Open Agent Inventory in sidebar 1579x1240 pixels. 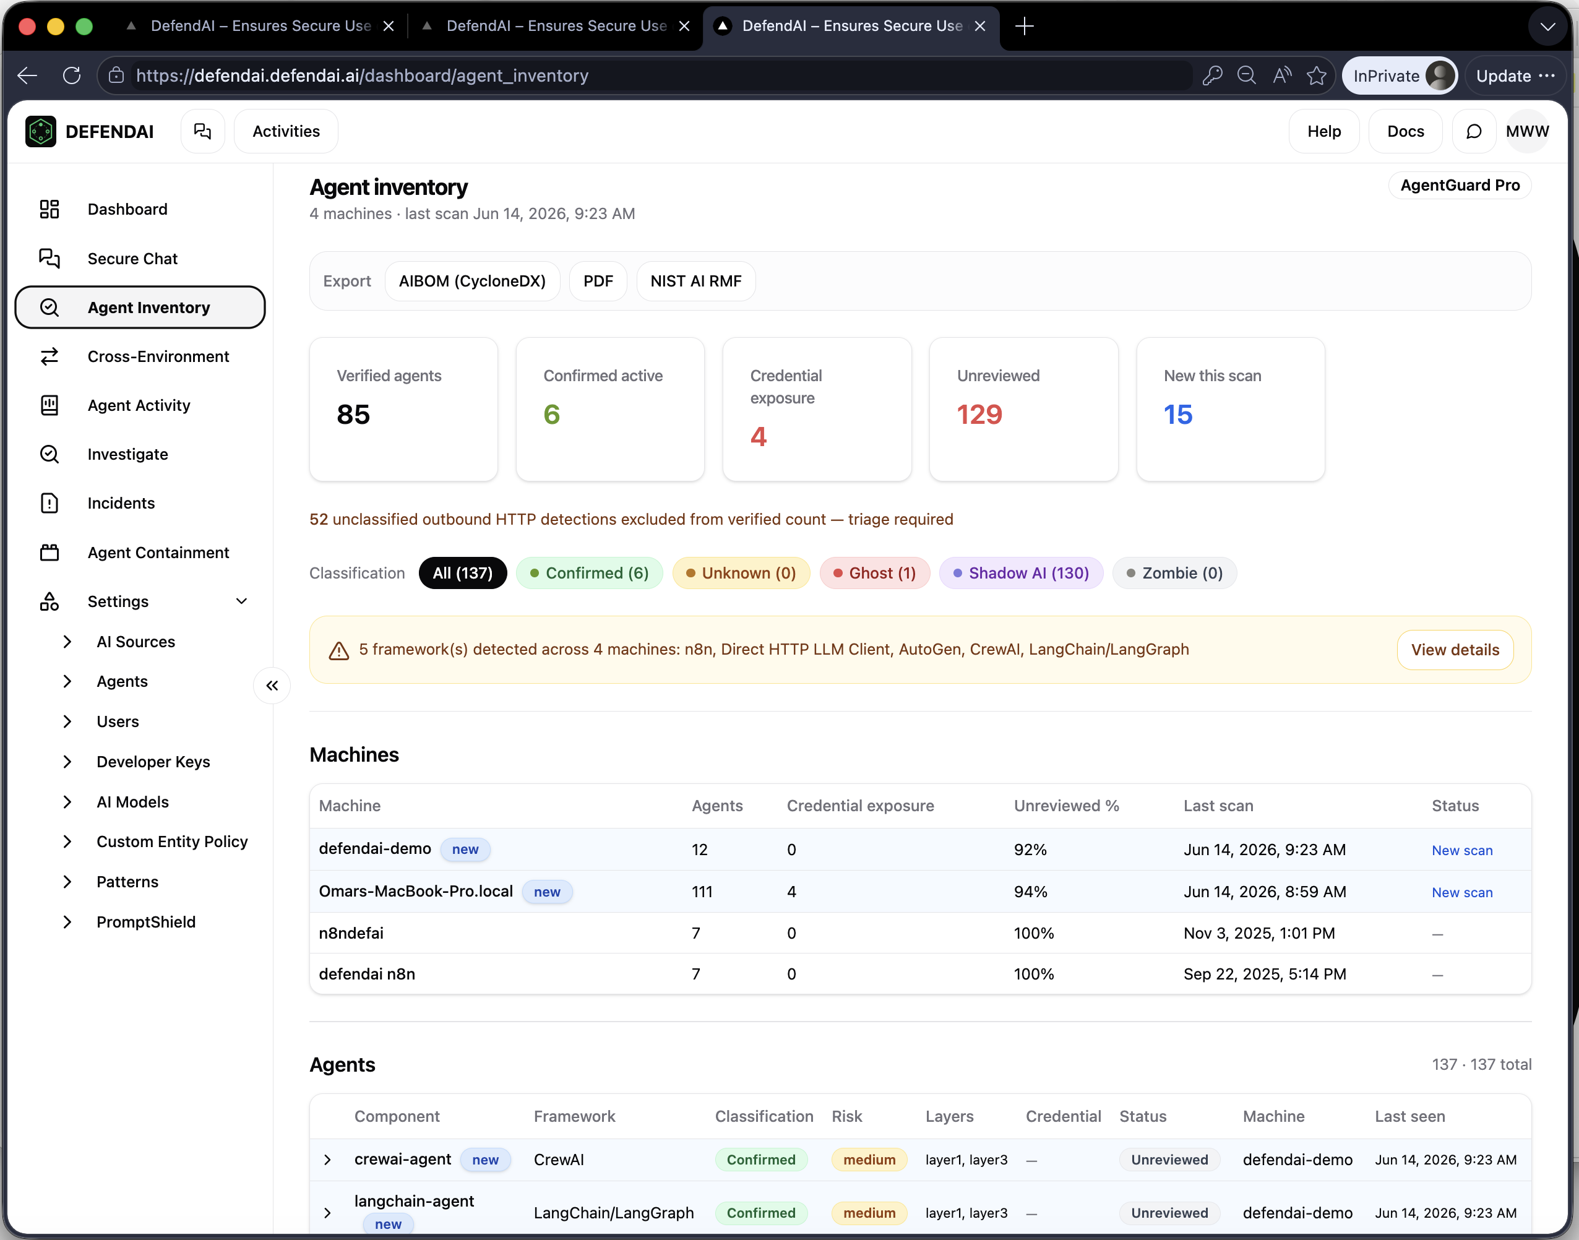[x=140, y=308]
